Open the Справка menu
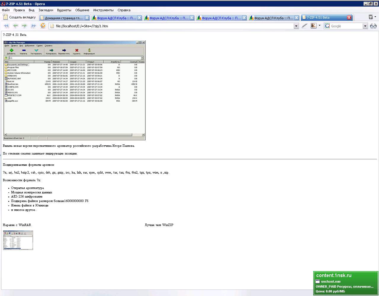This screenshot has height=296, width=379. (124, 10)
